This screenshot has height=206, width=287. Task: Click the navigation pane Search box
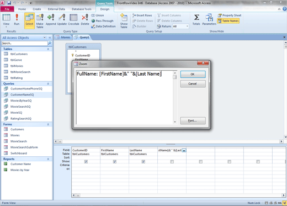click(x=24, y=43)
